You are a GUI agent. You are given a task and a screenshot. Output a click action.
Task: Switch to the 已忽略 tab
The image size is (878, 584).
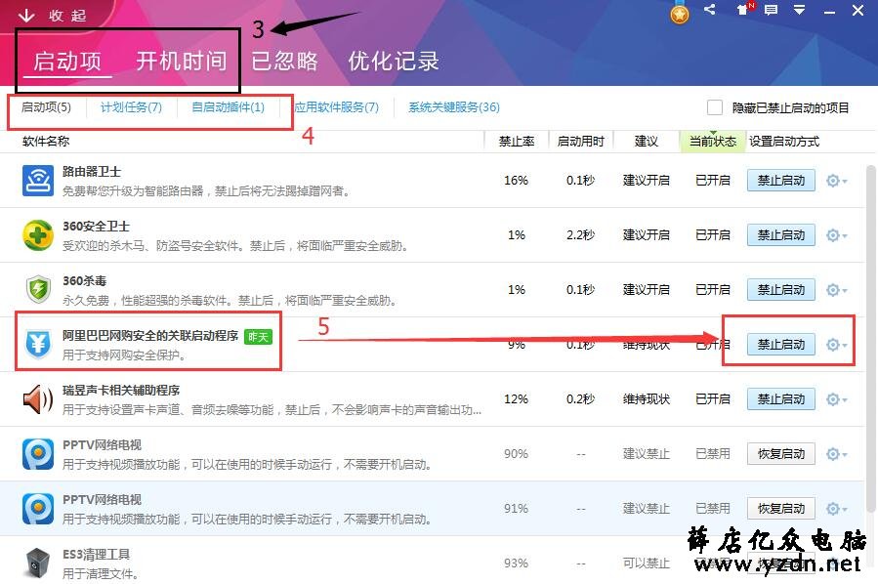[284, 61]
